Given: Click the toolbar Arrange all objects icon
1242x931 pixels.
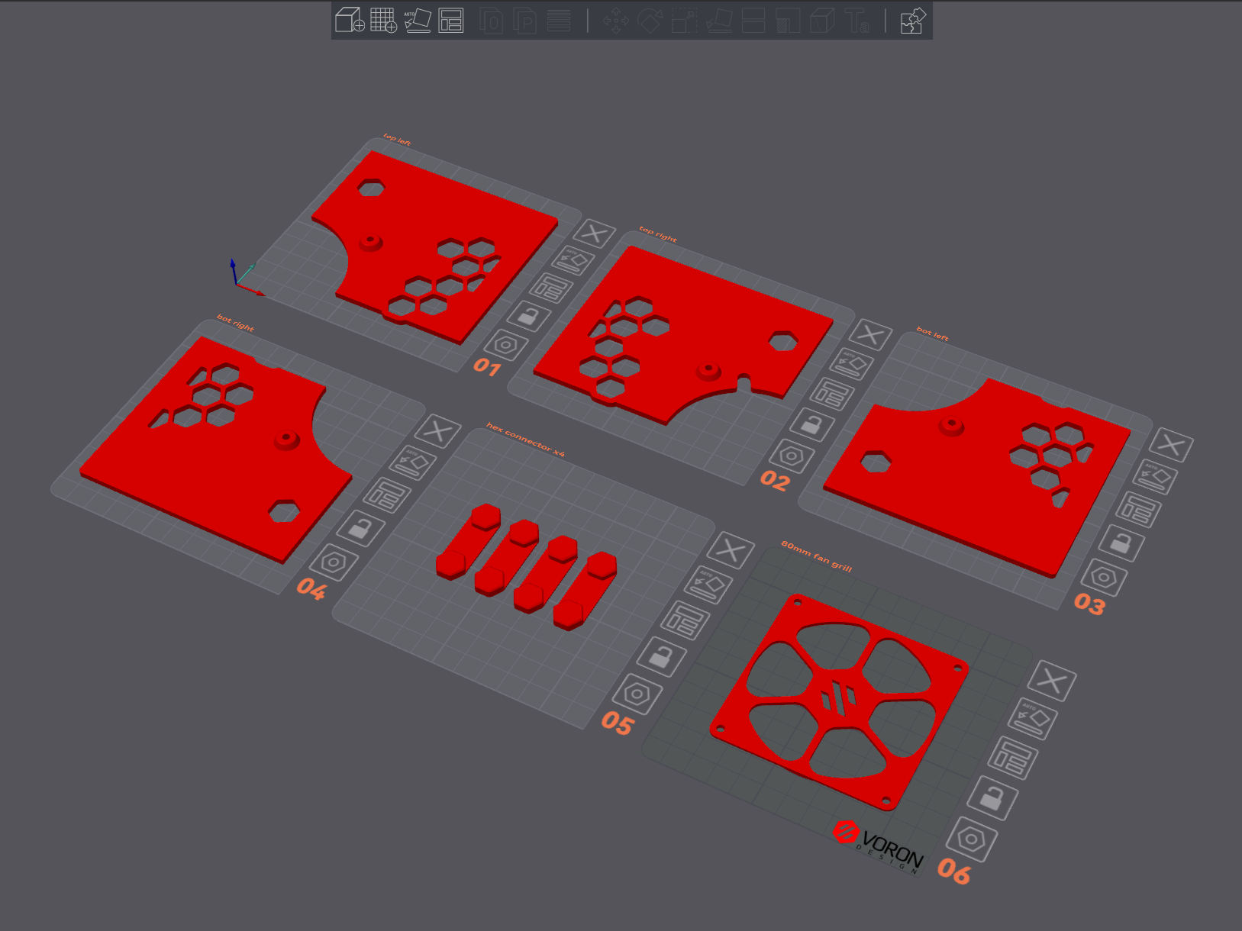Looking at the screenshot, I should [451, 21].
